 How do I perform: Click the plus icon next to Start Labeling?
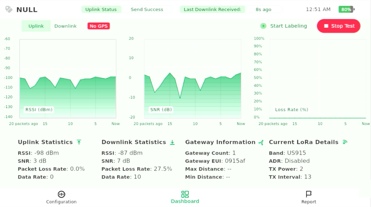tap(263, 26)
